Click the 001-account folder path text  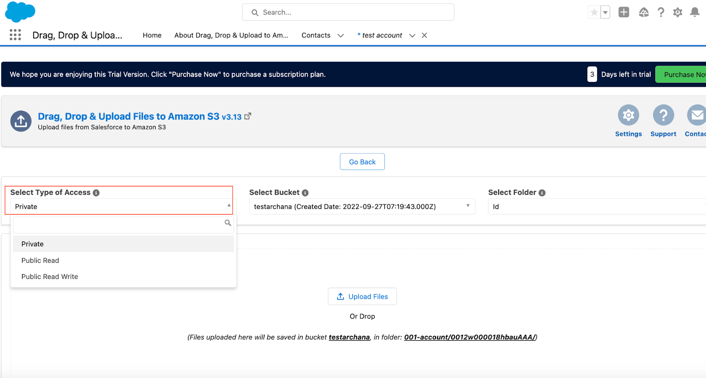click(x=469, y=337)
